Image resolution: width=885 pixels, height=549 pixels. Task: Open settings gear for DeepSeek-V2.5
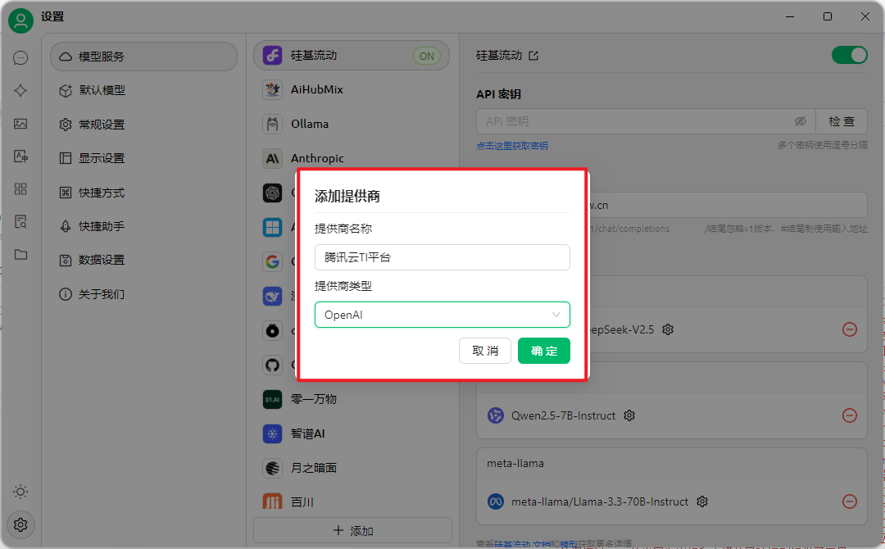tap(668, 329)
